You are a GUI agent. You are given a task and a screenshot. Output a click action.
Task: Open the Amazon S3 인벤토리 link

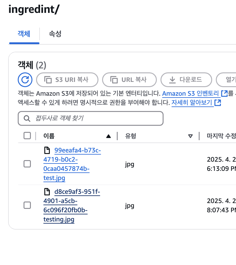[x=190, y=94]
